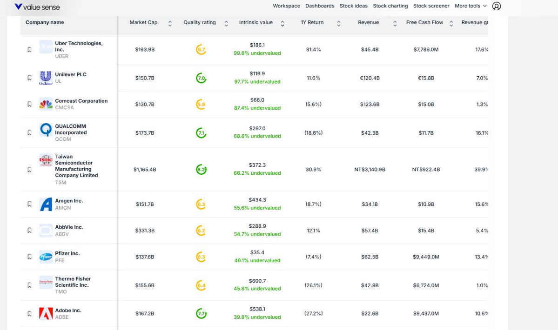Sort by Revenue arrows

(x=395, y=23)
